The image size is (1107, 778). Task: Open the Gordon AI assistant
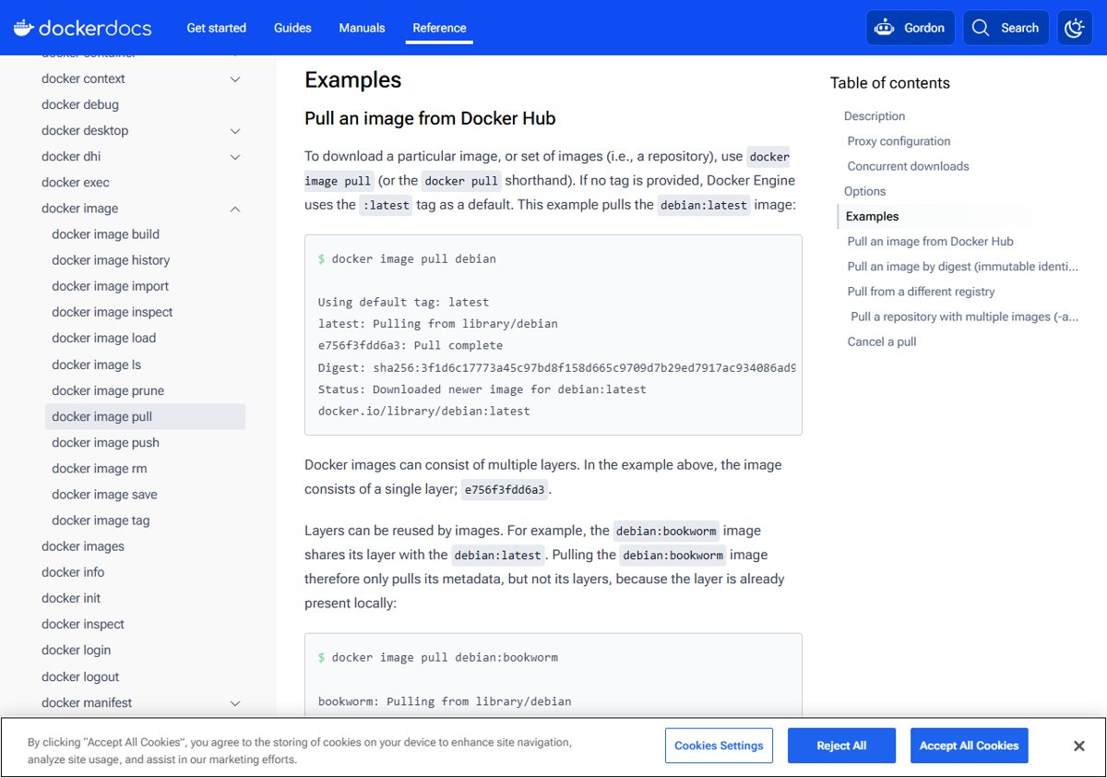tap(911, 28)
